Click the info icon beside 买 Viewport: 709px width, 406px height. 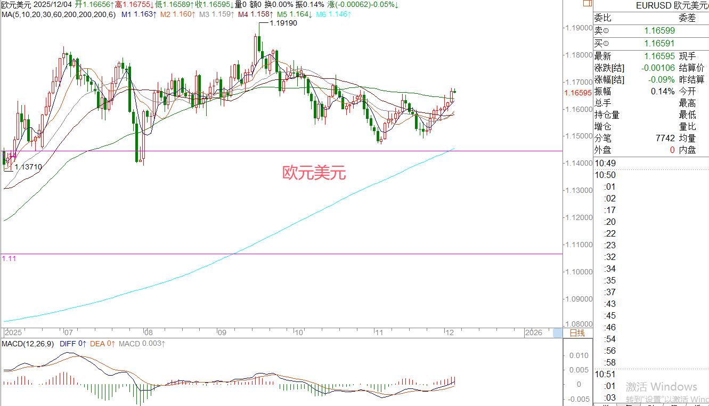(606, 44)
